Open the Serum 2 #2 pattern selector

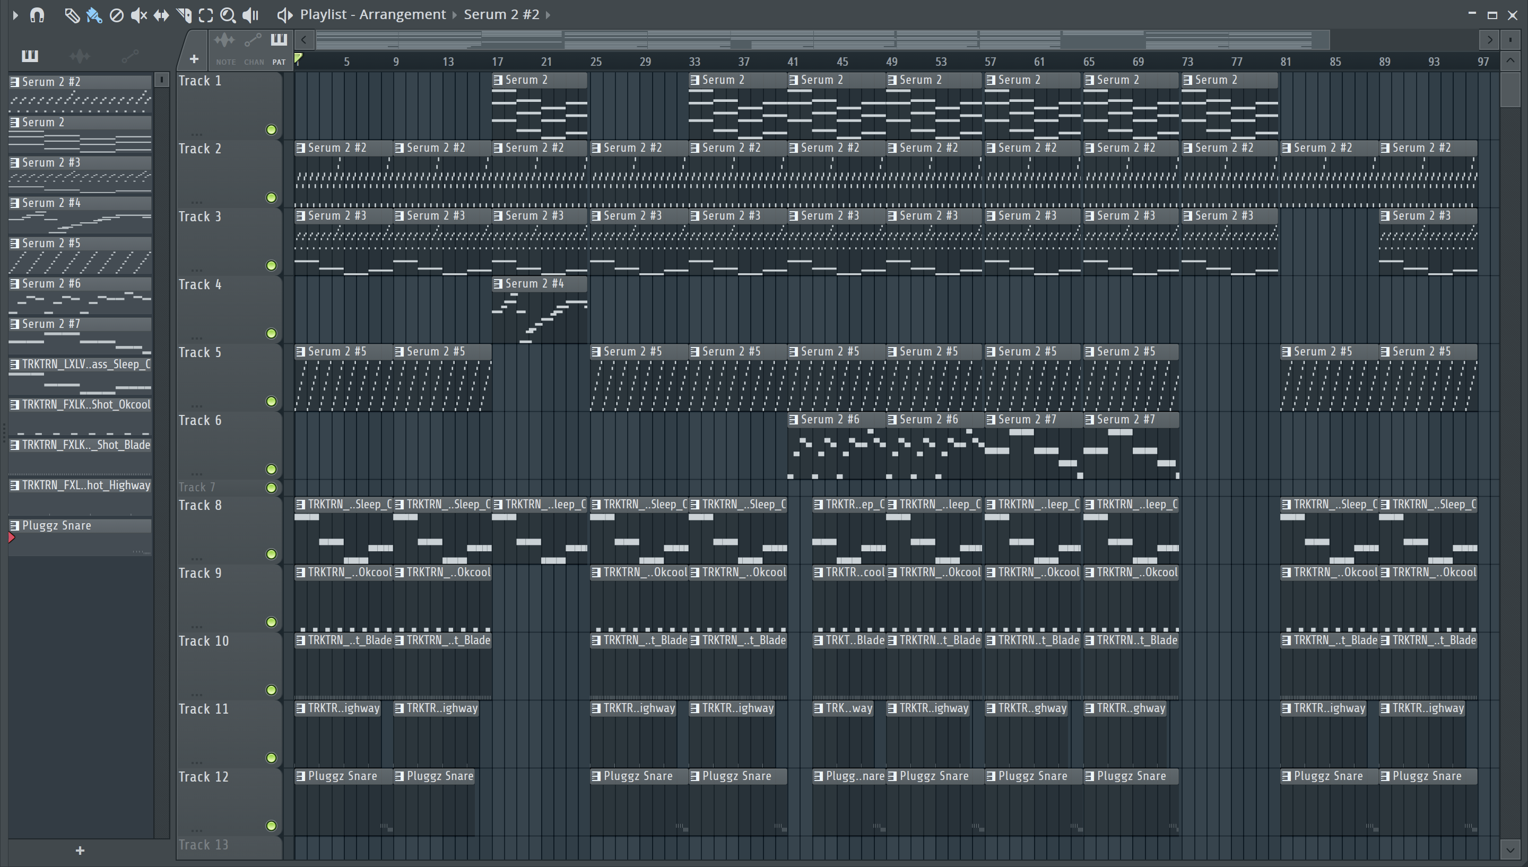(501, 14)
